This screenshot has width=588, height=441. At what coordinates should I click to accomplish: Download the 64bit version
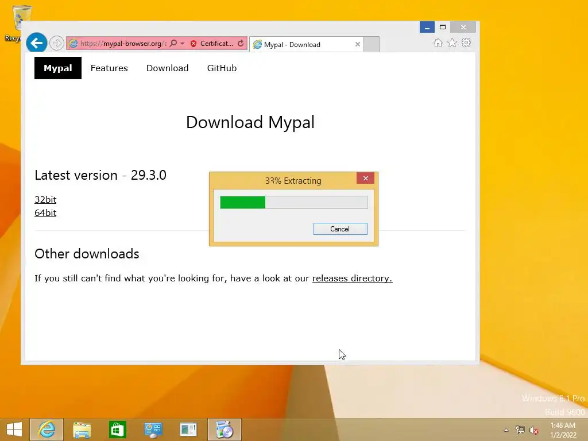(45, 212)
